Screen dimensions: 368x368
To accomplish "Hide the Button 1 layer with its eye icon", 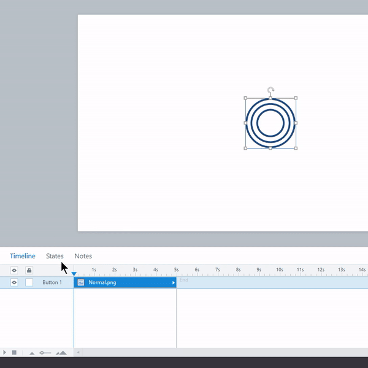I will pyautogui.click(x=14, y=282).
